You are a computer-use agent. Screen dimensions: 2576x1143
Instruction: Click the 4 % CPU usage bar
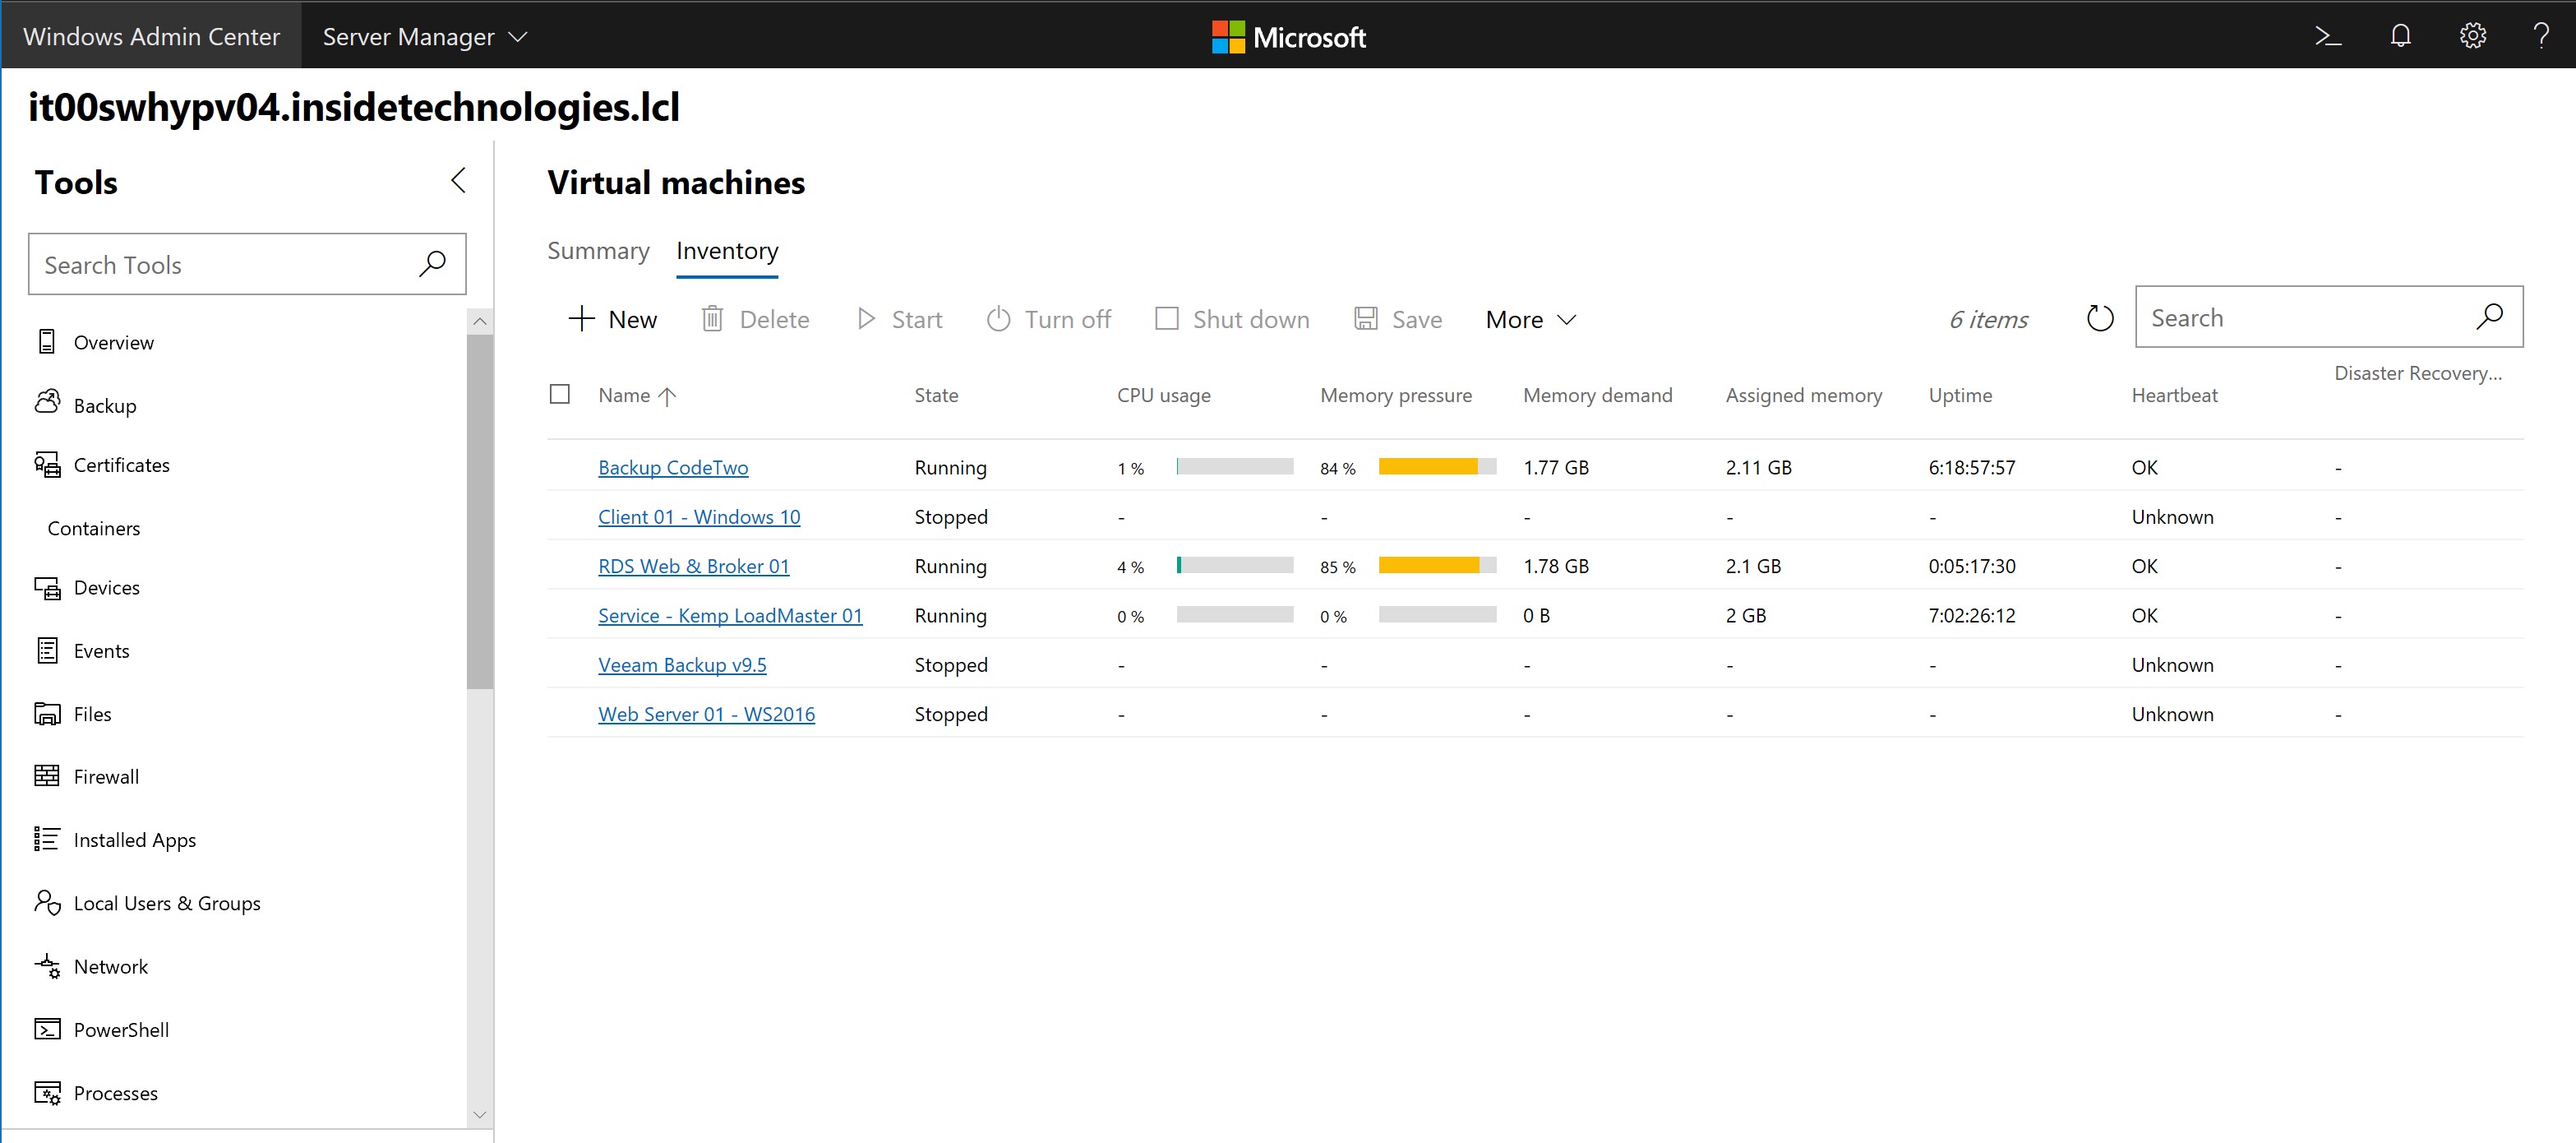pos(1235,565)
